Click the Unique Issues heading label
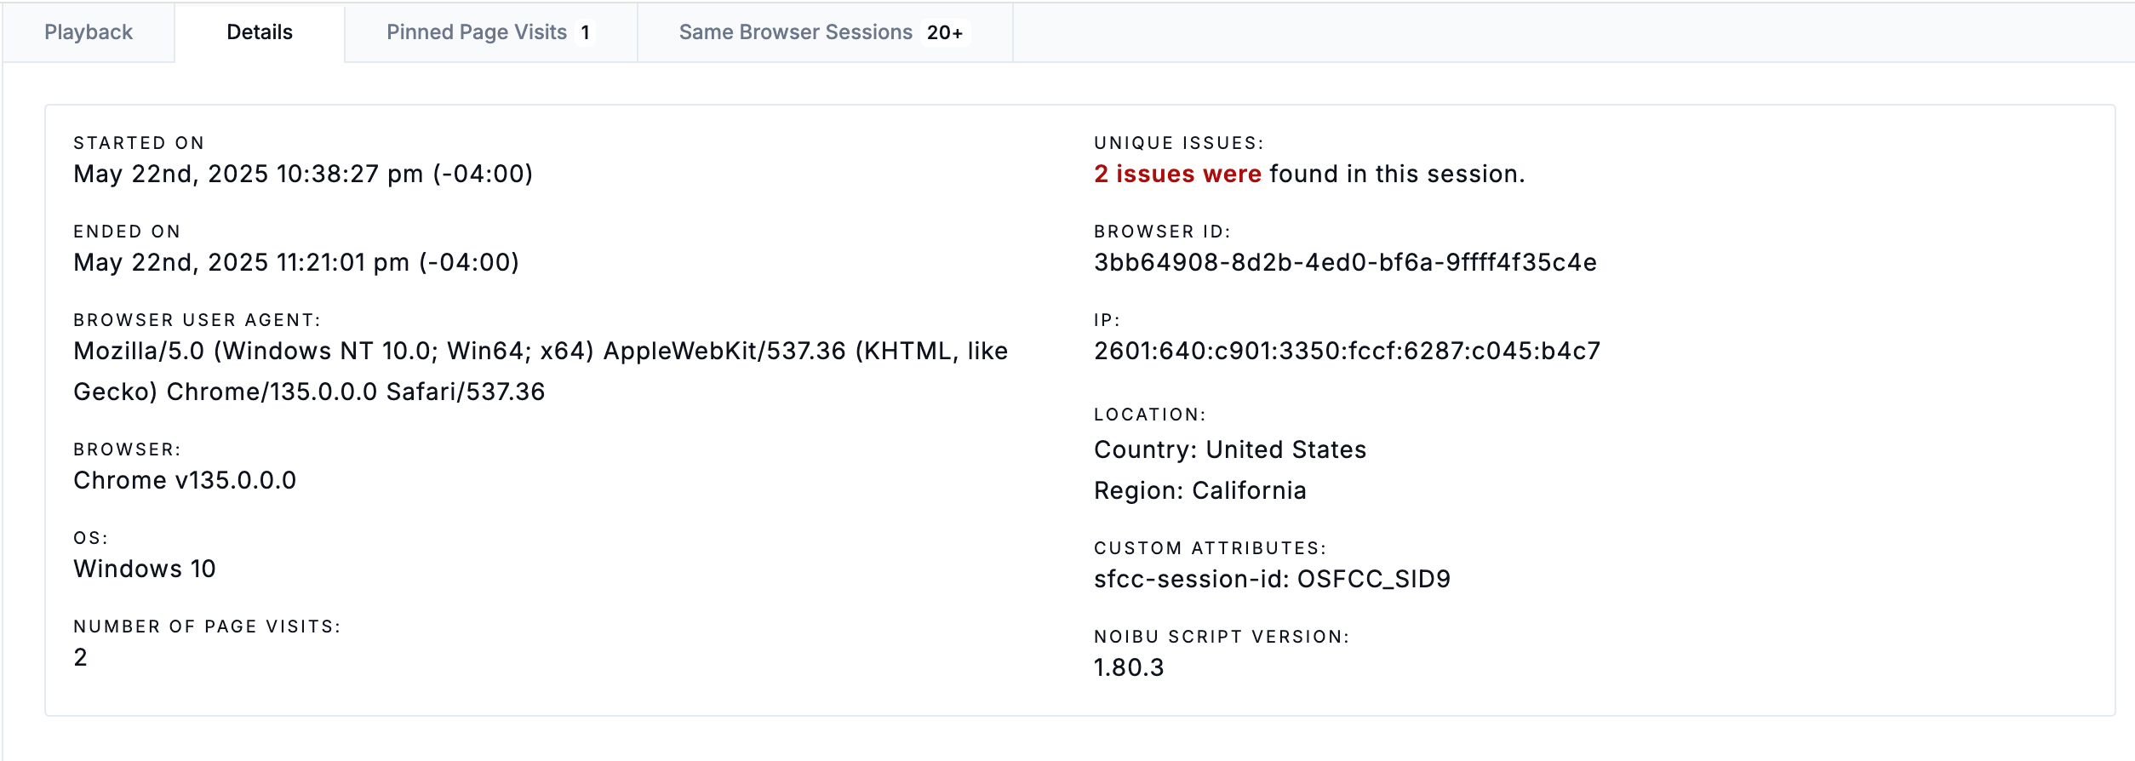The height and width of the screenshot is (761, 2135). pos(1179,143)
